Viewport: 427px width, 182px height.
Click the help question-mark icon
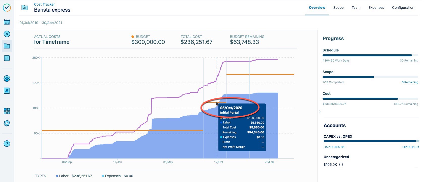(7, 143)
